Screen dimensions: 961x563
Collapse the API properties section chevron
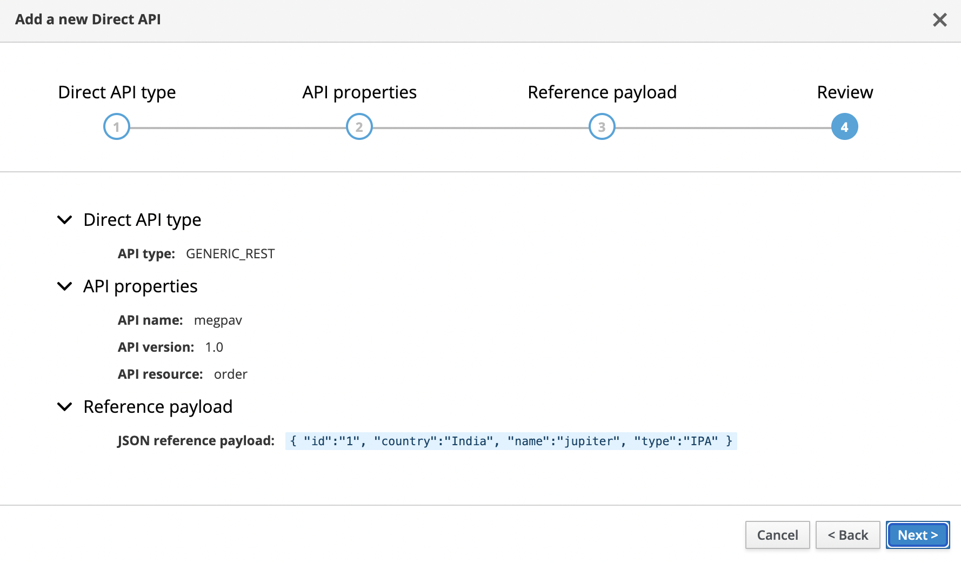click(65, 286)
